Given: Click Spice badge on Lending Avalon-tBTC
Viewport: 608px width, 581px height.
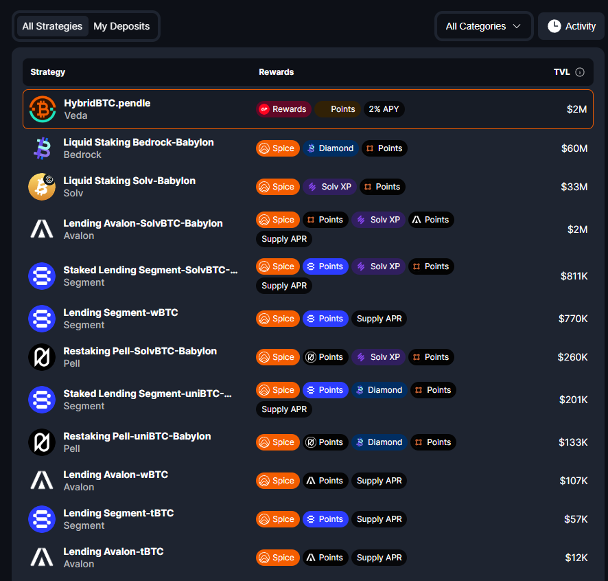Looking at the screenshot, I should coord(278,558).
